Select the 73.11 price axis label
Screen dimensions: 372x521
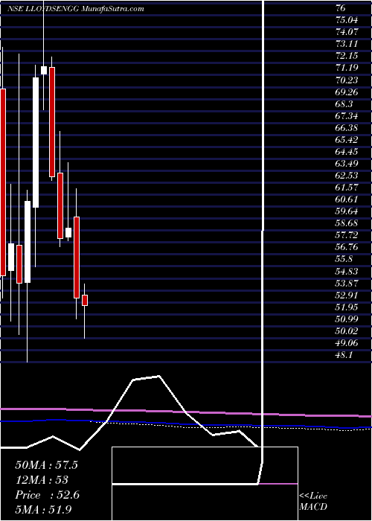tap(347, 44)
